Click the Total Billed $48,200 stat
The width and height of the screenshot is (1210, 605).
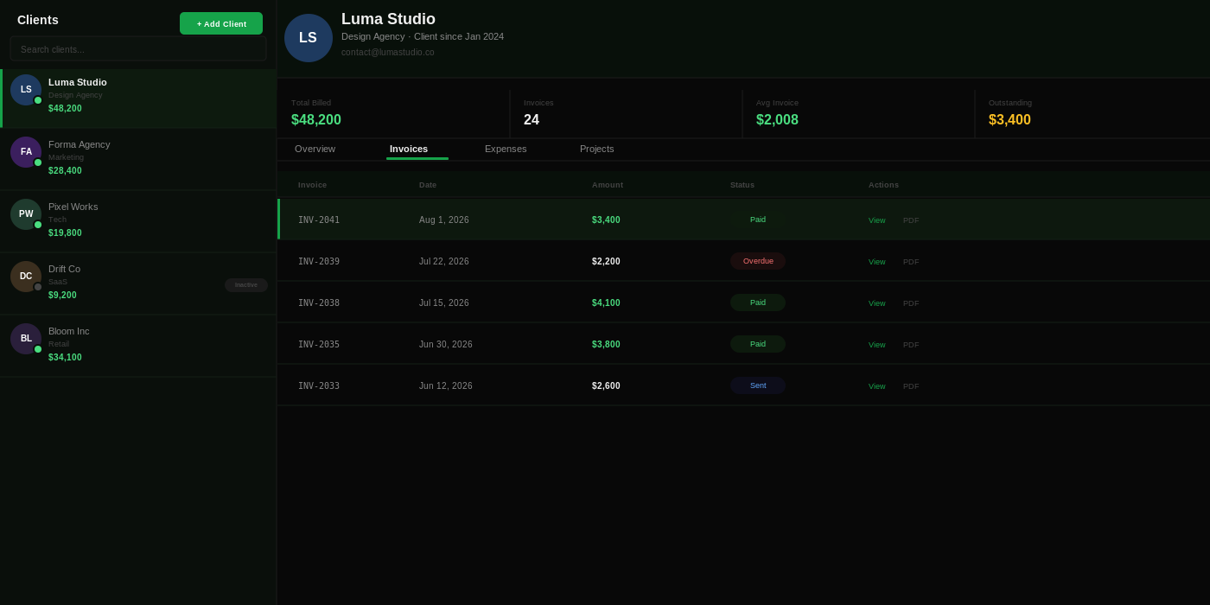click(393, 114)
